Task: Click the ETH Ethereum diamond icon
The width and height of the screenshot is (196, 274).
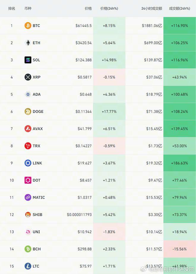Action: tap(28, 42)
